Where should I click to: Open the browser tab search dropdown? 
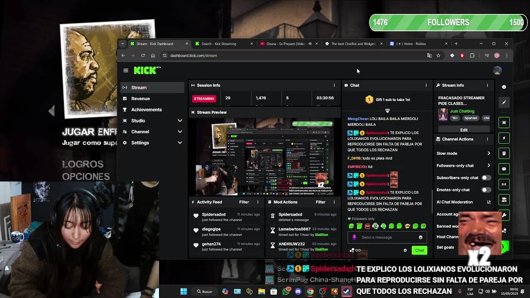coord(122,44)
